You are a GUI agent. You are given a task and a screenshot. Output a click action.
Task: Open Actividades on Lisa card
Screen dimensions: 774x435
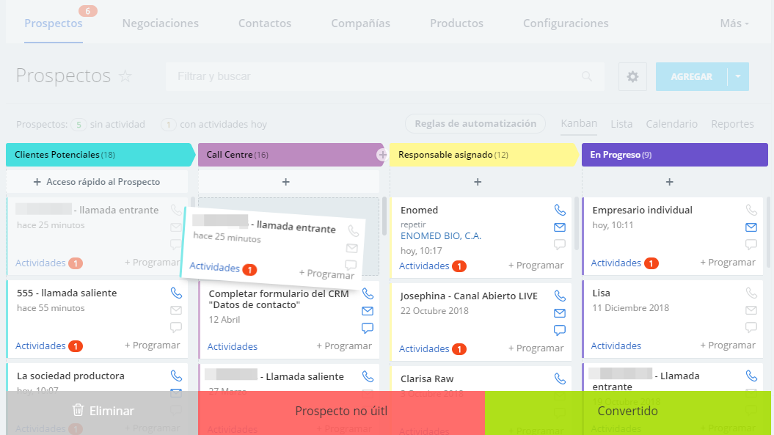pos(616,346)
